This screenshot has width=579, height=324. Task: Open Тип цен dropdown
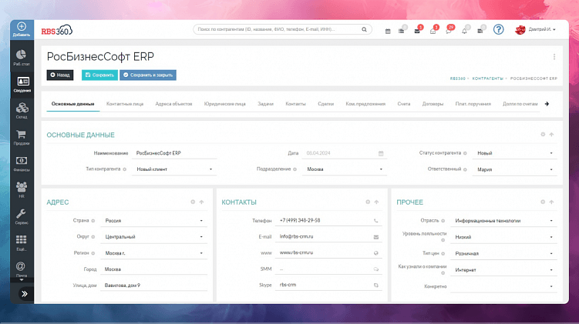(503, 254)
